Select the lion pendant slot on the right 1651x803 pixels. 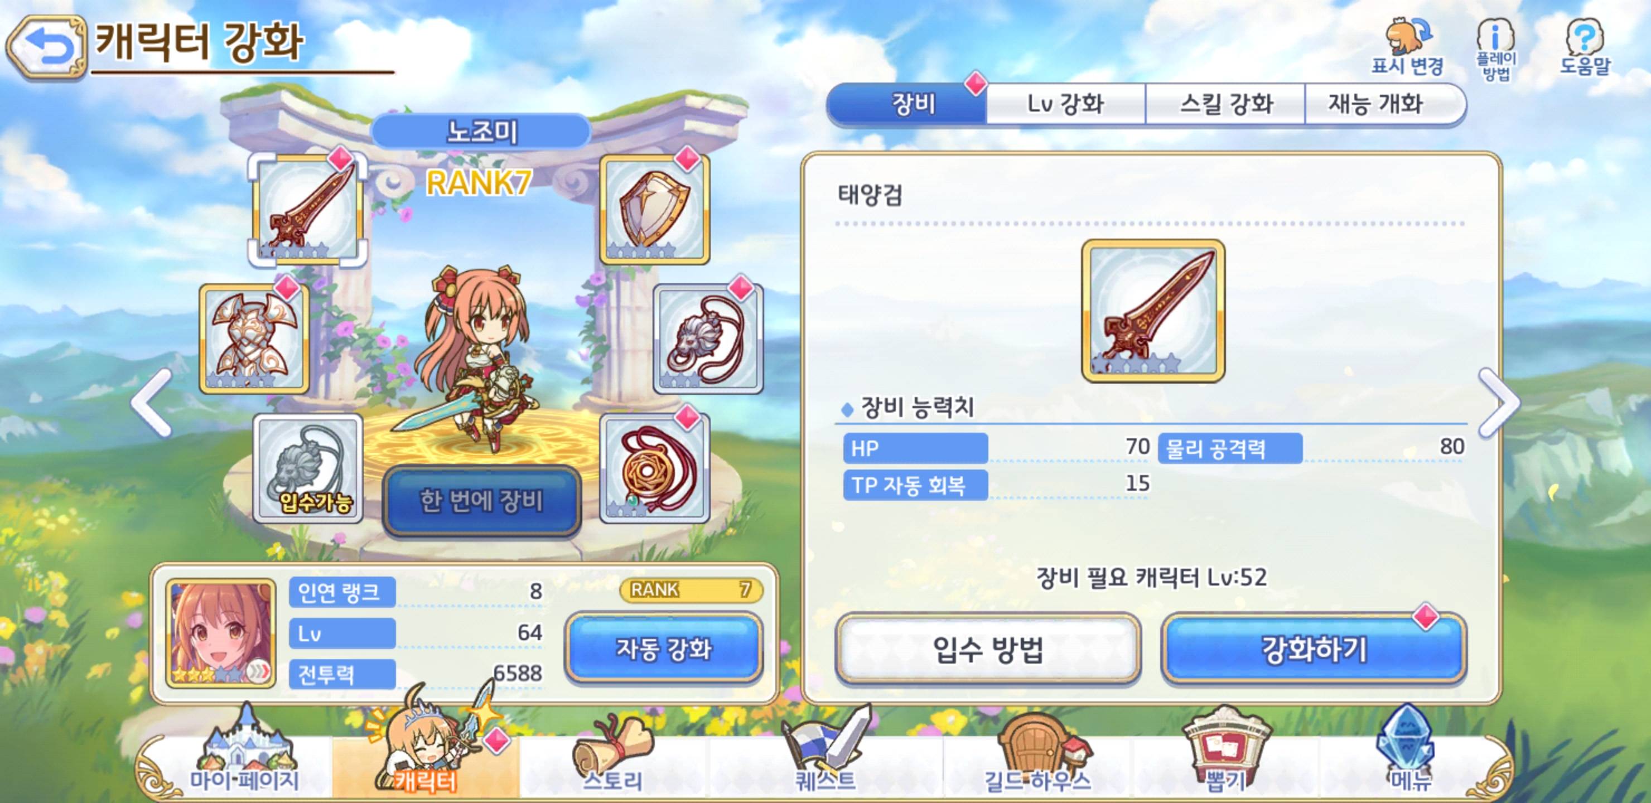708,338
